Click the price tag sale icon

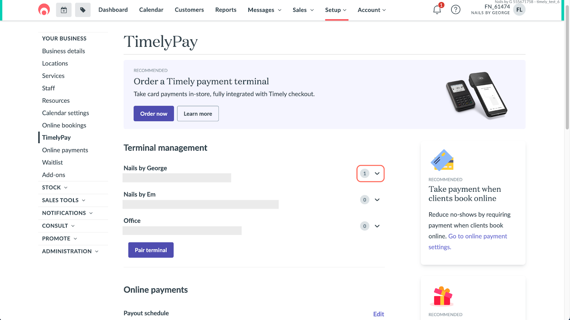(x=83, y=10)
